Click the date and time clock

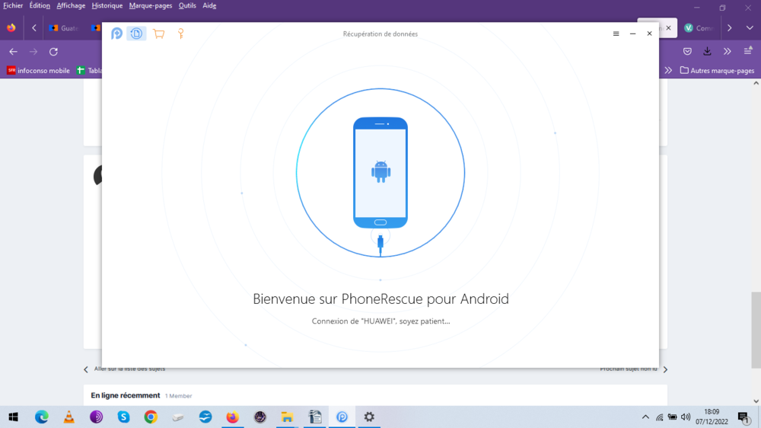712,417
